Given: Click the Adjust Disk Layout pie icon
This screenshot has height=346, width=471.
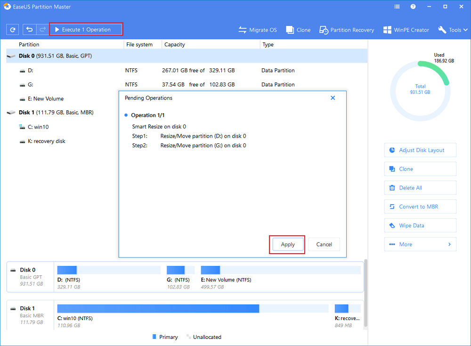Looking at the screenshot, I should coord(392,150).
